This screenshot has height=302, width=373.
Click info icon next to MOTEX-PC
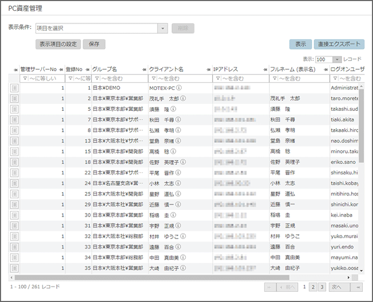coord(179,88)
